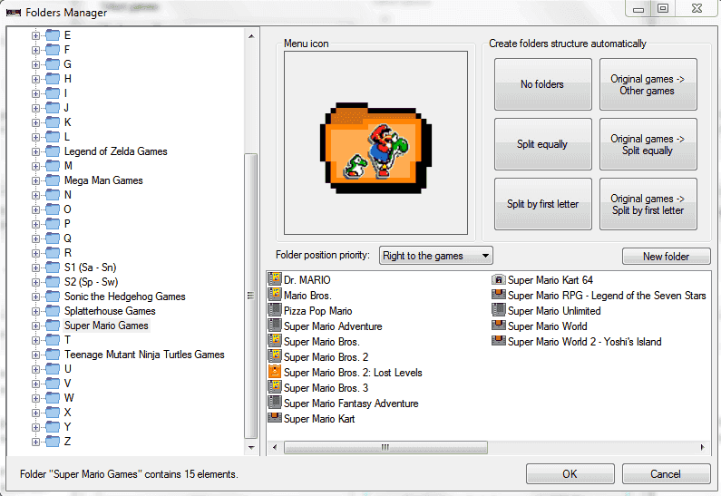
Task: Click the tree panel scroll up arrow
Action: tap(251, 36)
